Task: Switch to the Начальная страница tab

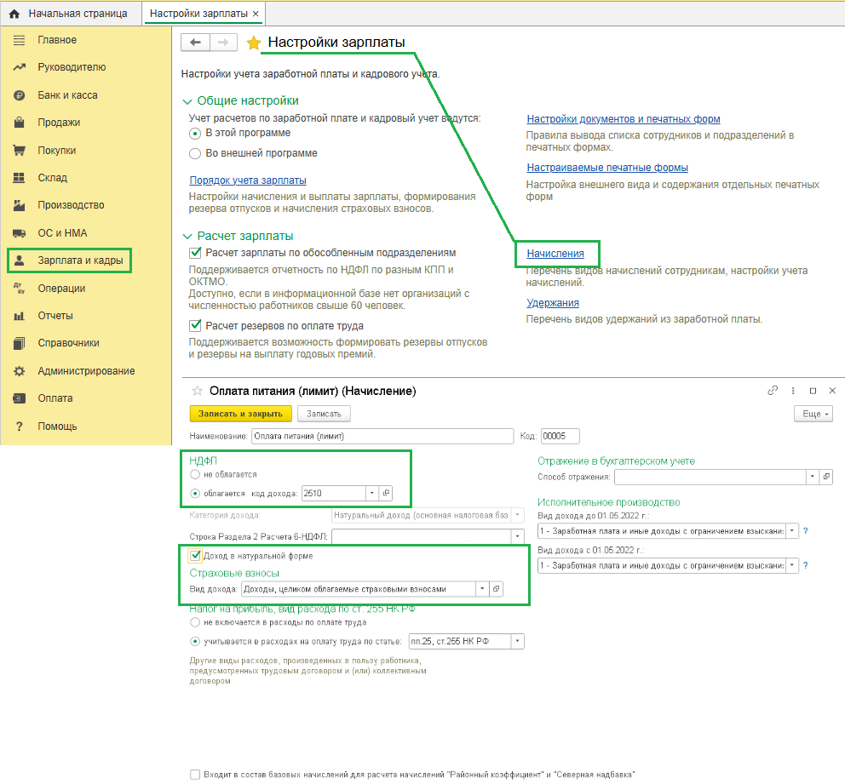Action: pyautogui.click(x=72, y=14)
